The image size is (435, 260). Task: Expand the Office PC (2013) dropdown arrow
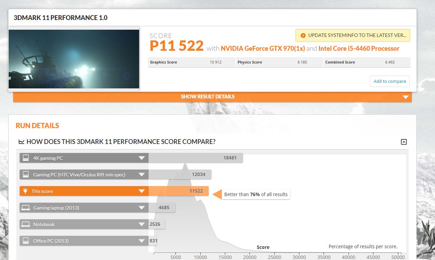pyautogui.click(x=142, y=241)
